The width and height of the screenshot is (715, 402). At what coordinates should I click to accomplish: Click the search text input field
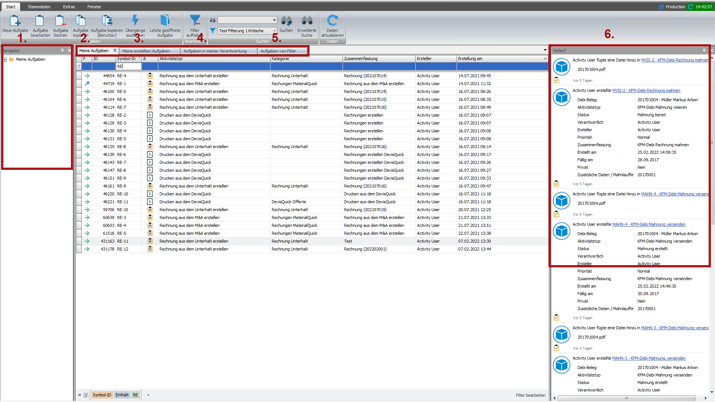pyautogui.click(x=245, y=20)
